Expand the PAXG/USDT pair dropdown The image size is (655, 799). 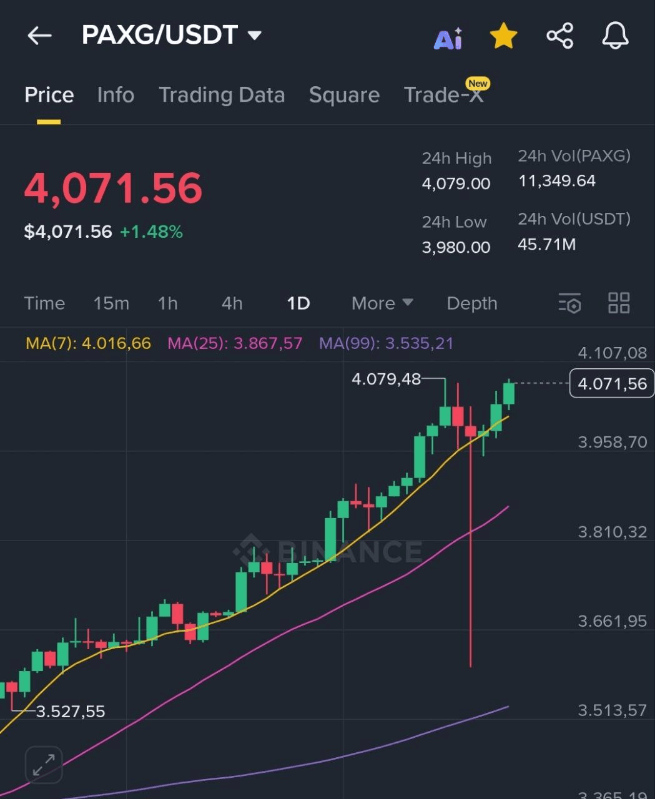coord(254,35)
